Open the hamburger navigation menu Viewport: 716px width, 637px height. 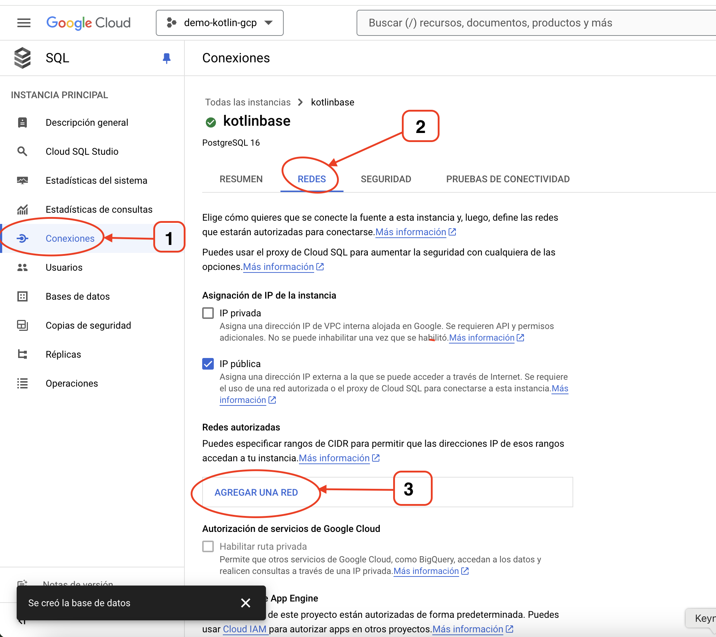[x=24, y=23]
